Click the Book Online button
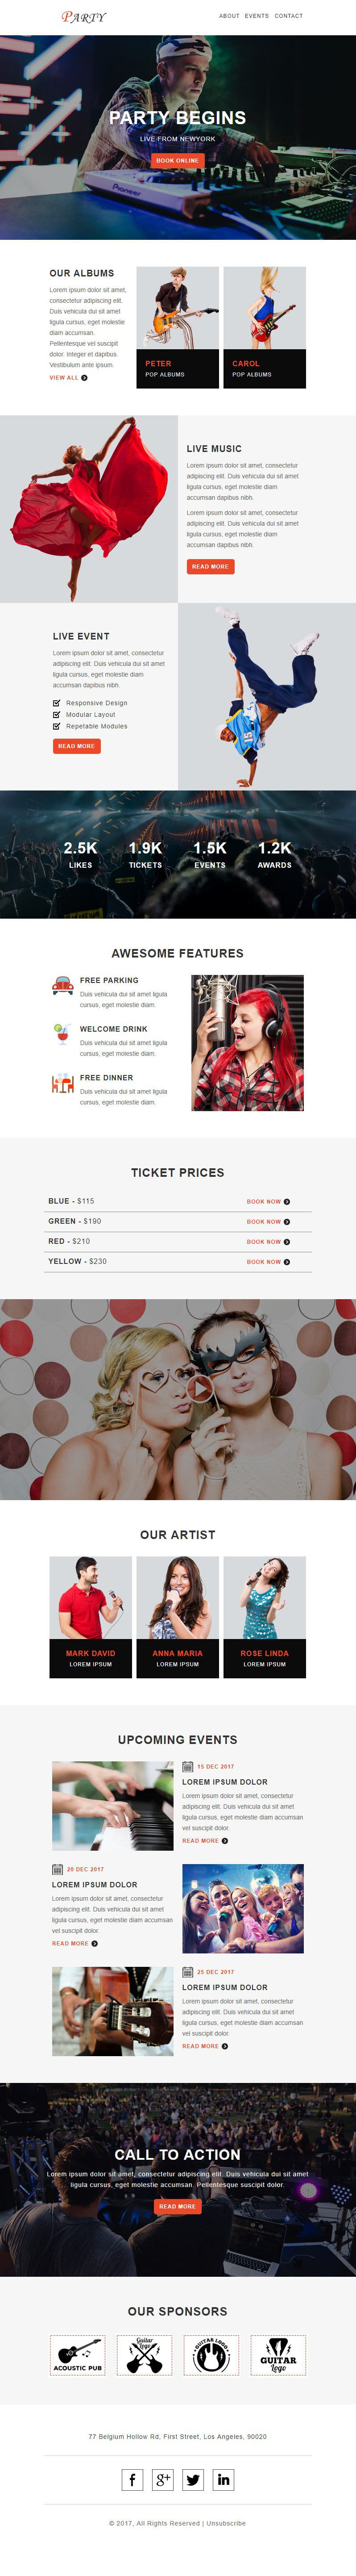 click(178, 160)
